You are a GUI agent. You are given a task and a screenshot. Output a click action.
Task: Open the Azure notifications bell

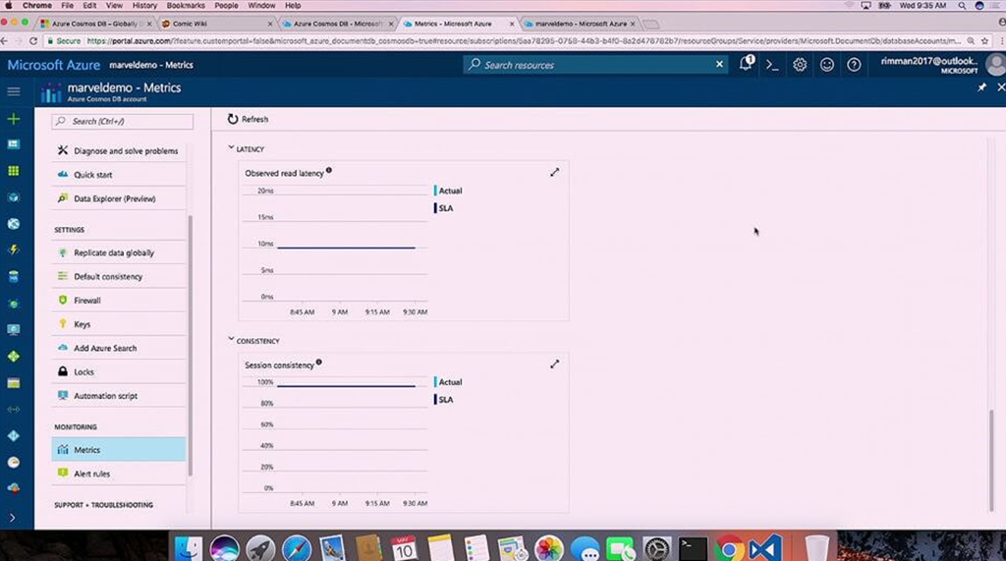[746, 64]
